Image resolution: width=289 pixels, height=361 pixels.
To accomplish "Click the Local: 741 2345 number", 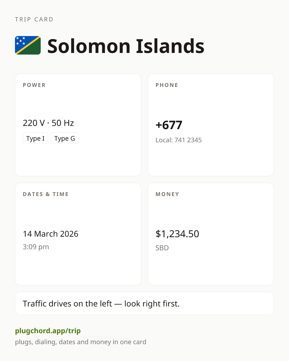I will [x=178, y=140].
